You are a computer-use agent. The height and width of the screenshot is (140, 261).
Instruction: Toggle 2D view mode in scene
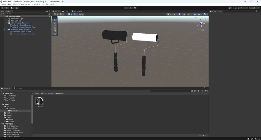(x=174, y=14)
